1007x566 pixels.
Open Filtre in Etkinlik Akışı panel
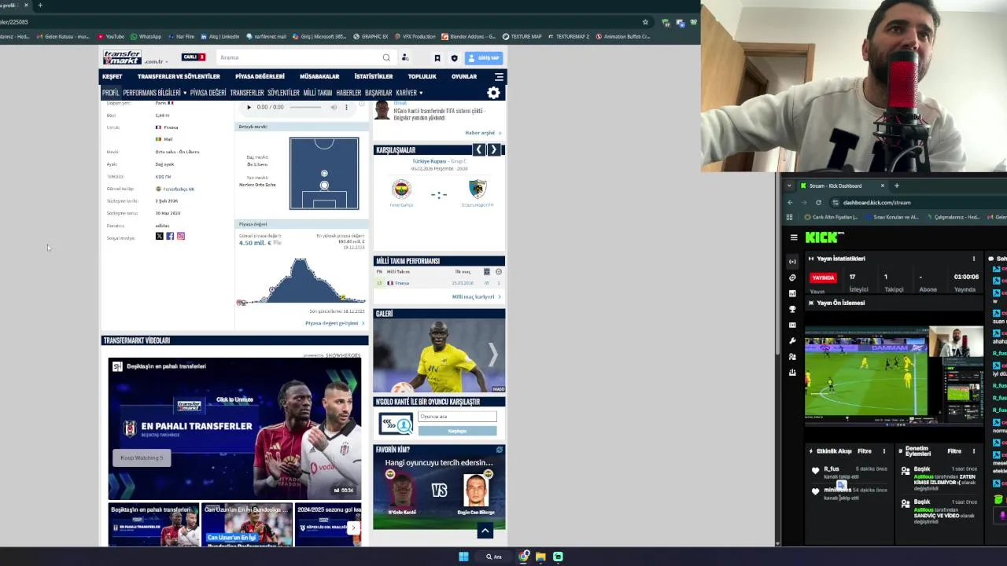[865, 451]
